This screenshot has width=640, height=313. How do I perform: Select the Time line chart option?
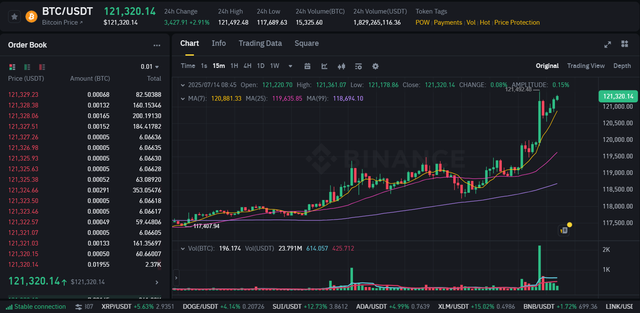[x=188, y=66]
